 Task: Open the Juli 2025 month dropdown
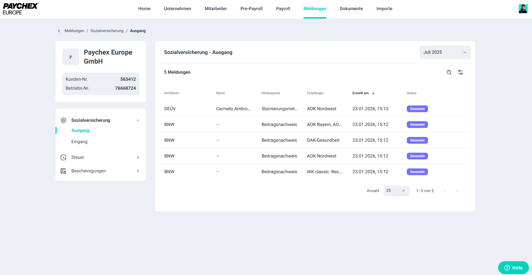click(x=445, y=52)
